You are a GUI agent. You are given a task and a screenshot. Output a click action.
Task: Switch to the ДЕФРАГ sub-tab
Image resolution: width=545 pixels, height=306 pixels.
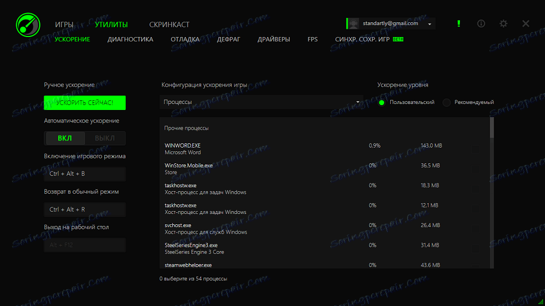coord(228,39)
